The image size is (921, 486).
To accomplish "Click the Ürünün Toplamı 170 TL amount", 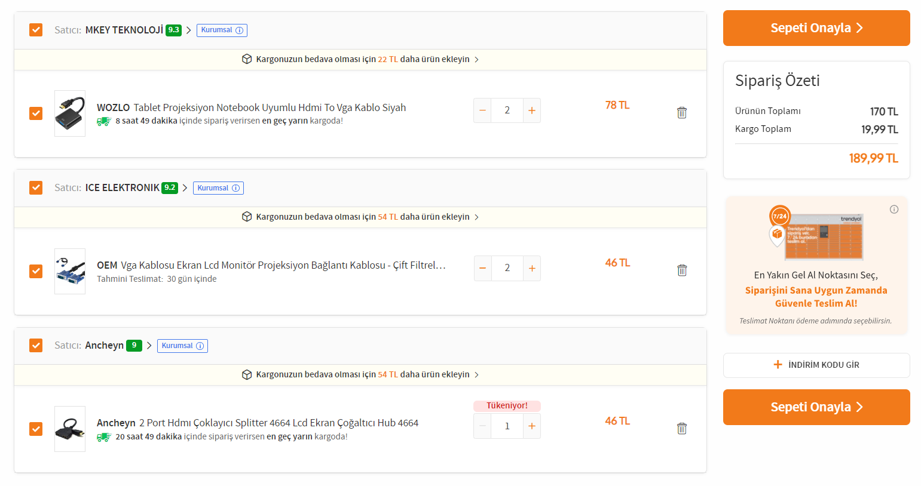I will [x=884, y=112].
